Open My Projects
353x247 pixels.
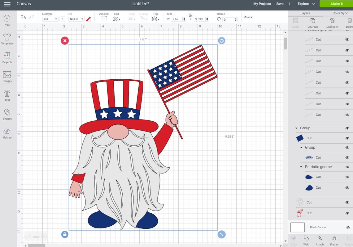262,4
